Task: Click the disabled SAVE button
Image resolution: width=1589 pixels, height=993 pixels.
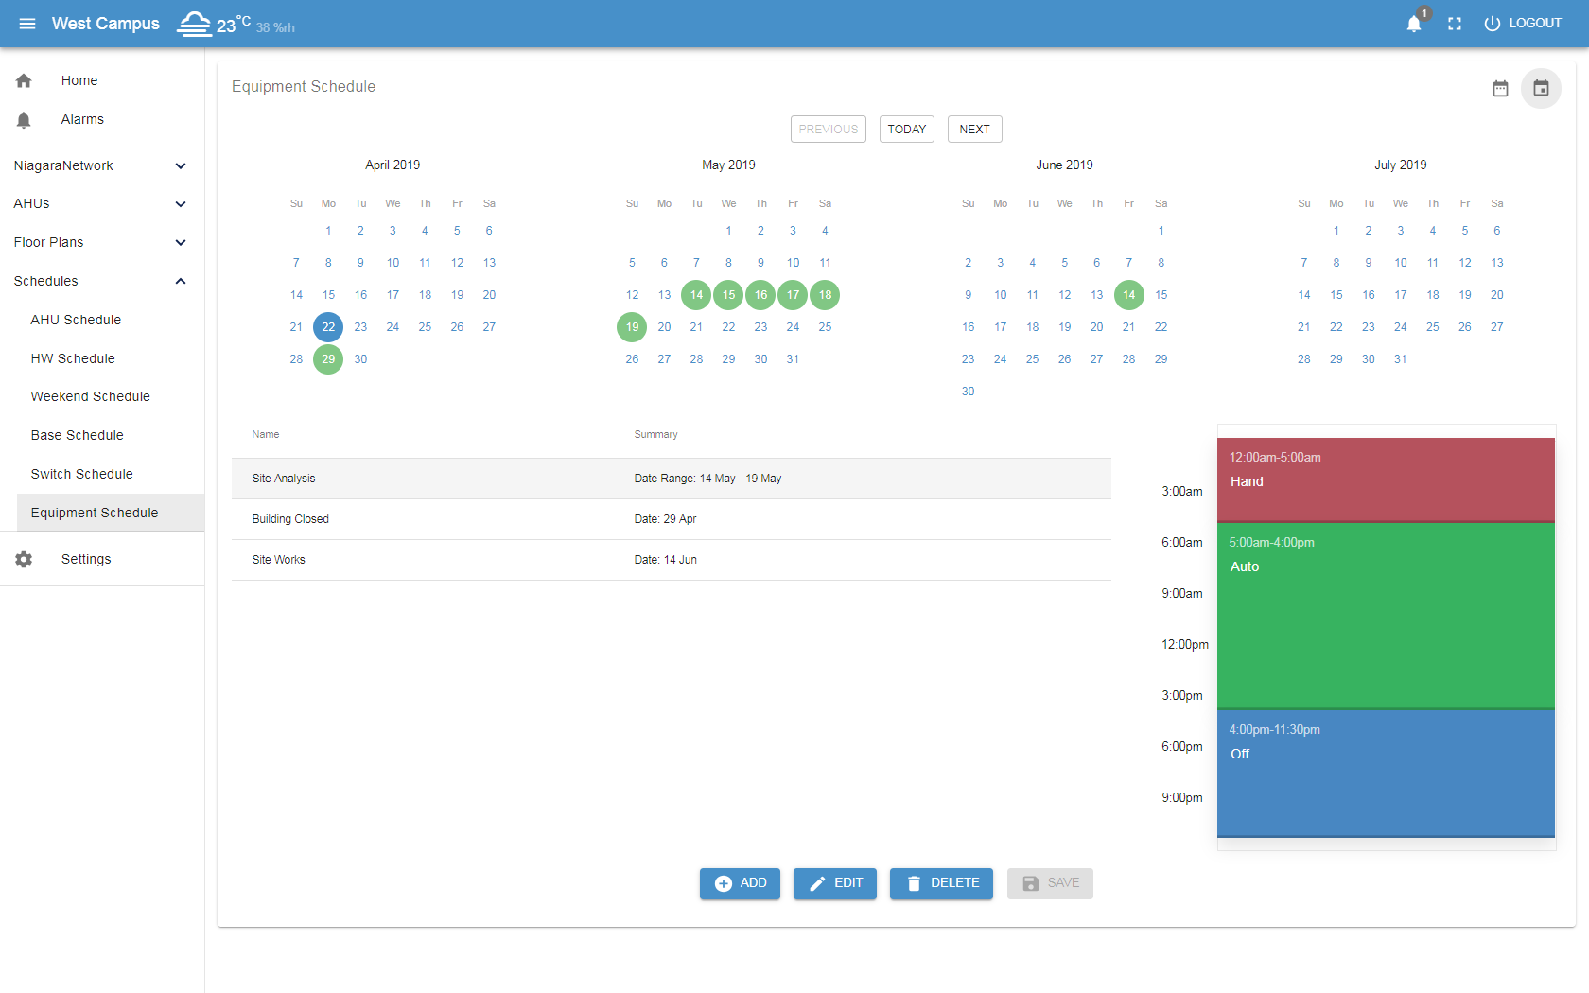Action: (x=1050, y=883)
